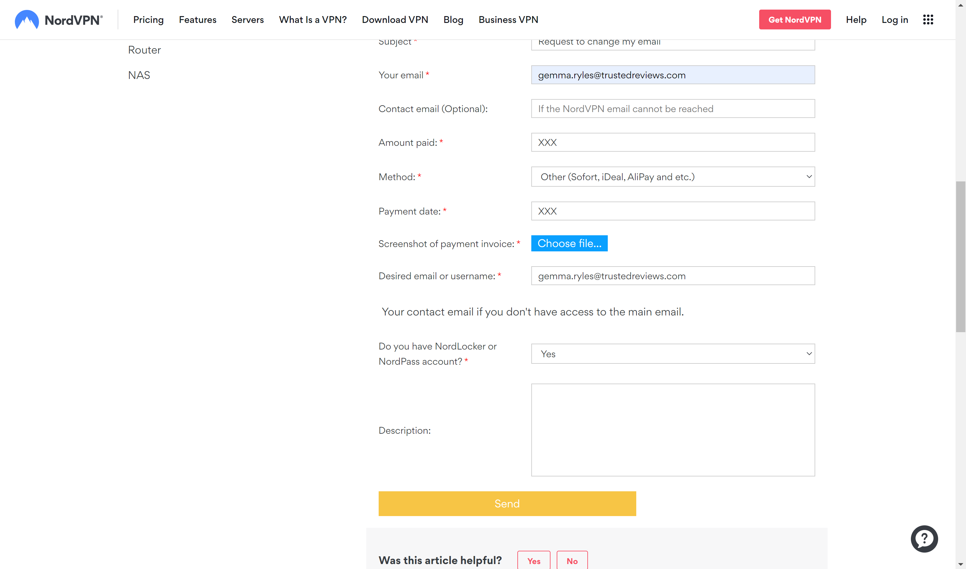Click Choose file for invoice screenshot

pyautogui.click(x=569, y=243)
